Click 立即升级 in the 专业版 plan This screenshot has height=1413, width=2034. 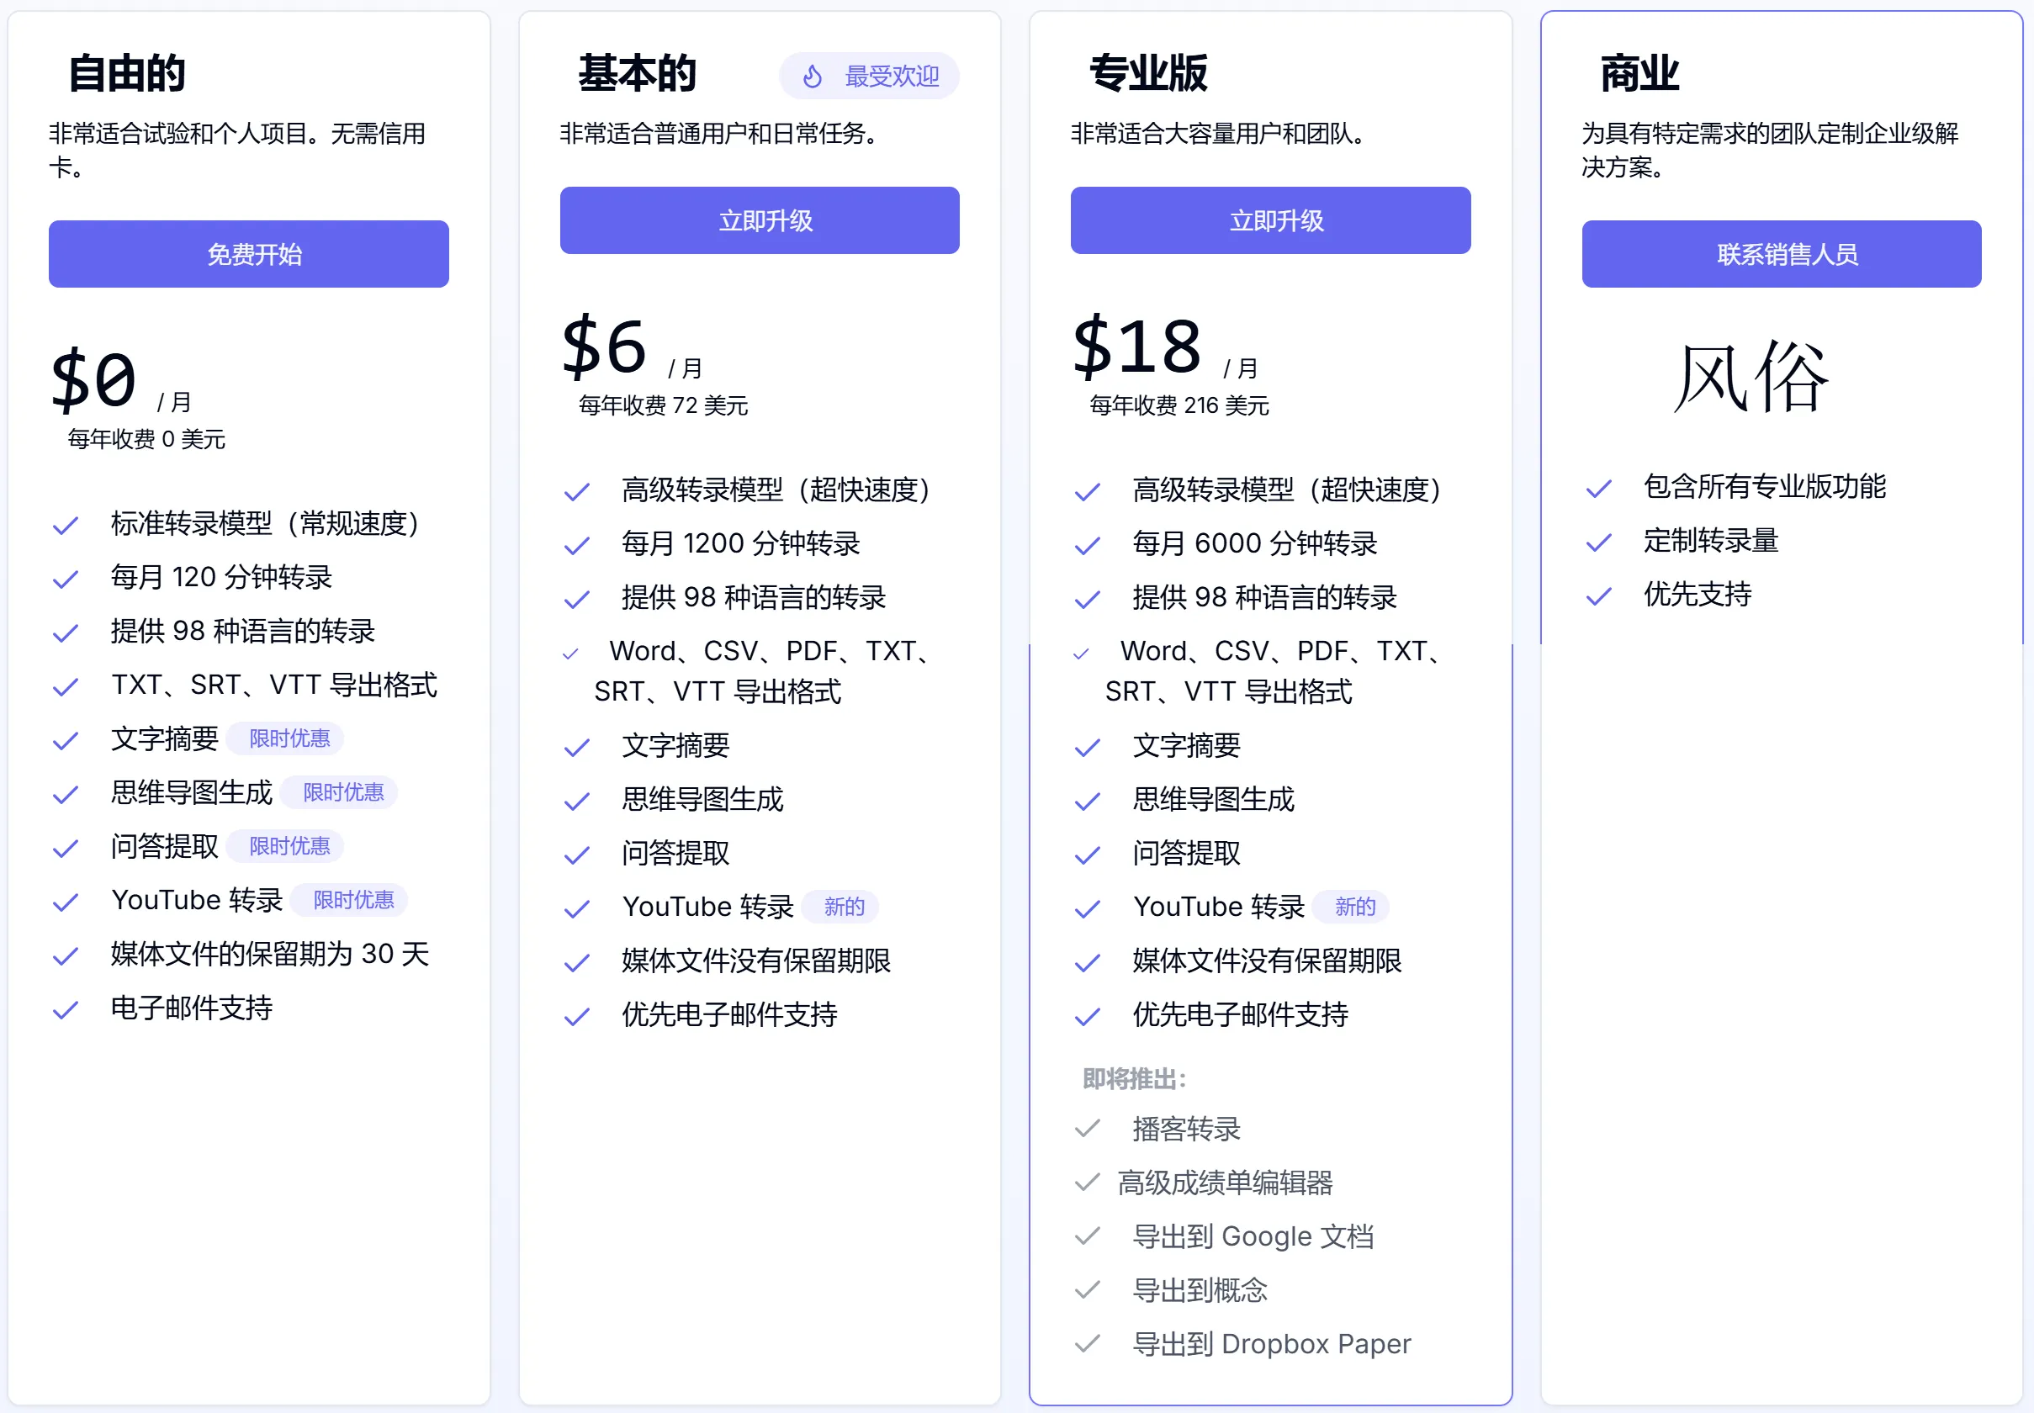click(x=1270, y=220)
